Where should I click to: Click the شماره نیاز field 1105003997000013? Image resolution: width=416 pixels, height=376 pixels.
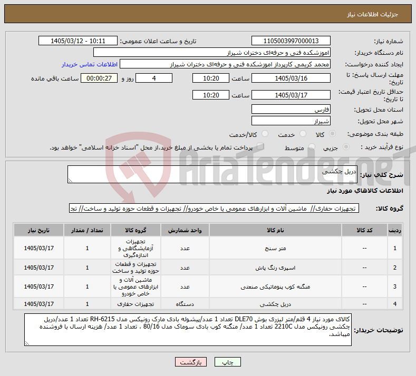click(x=291, y=41)
